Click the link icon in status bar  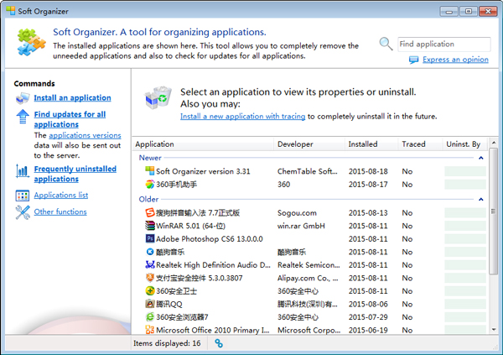click(x=219, y=343)
